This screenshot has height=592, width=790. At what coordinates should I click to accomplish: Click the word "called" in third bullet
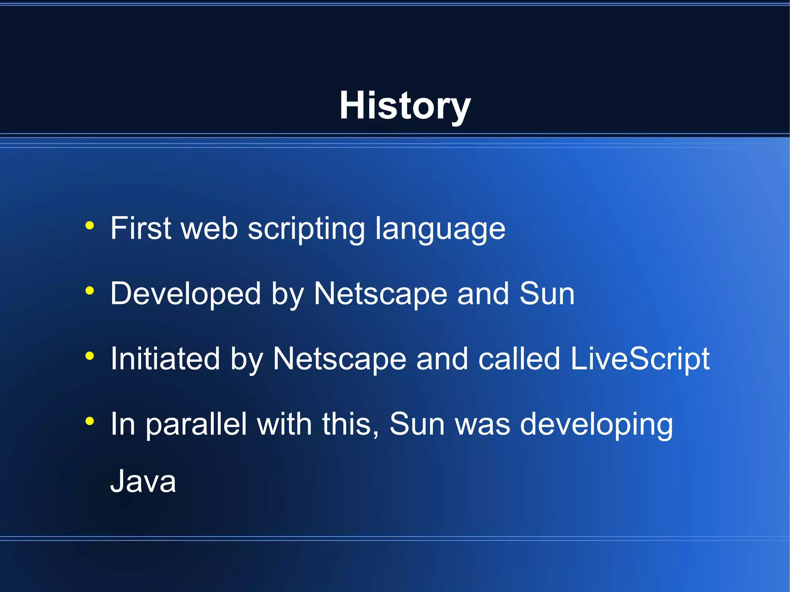519,359
